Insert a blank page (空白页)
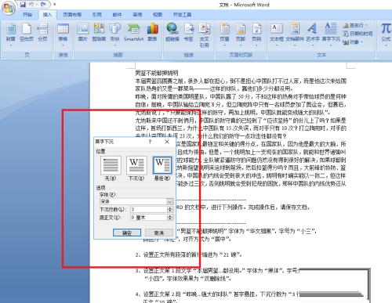This screenshot has width=392, height=303. pos(27,33)
